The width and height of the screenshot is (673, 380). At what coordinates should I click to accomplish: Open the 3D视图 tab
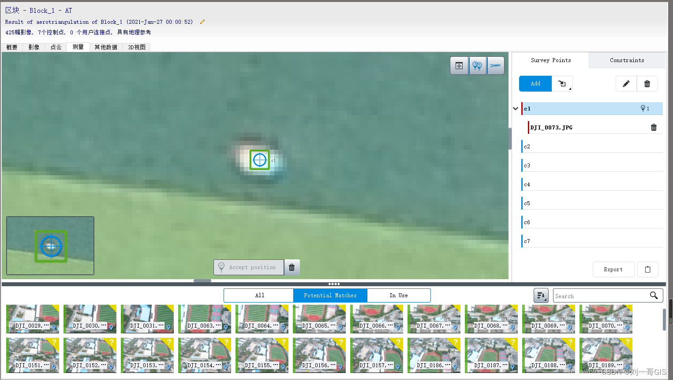point(137,47)
